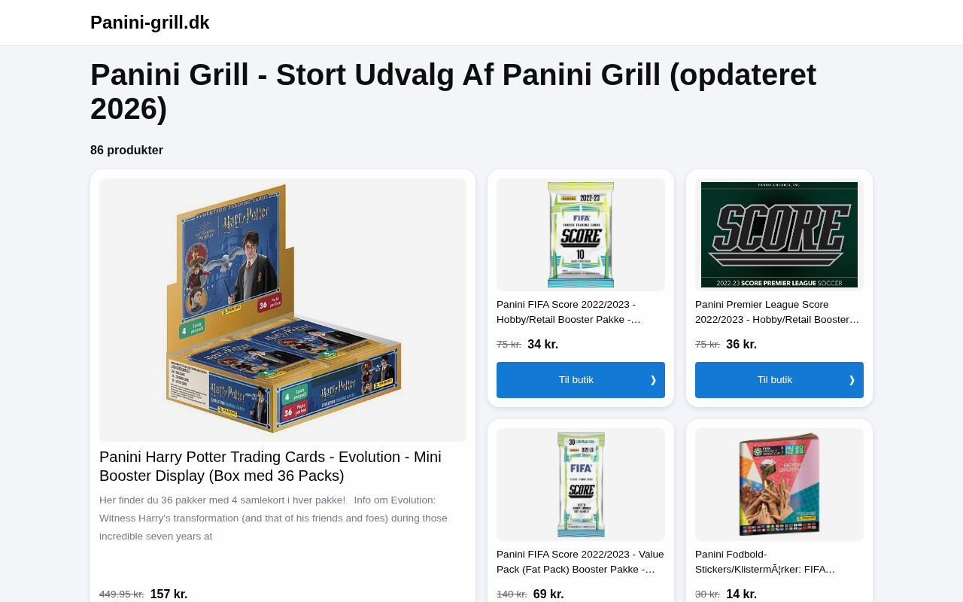Select the 157 kr. Harry Potter display price
The height and width of the screenshot is (602, 963).
point(169,594)
